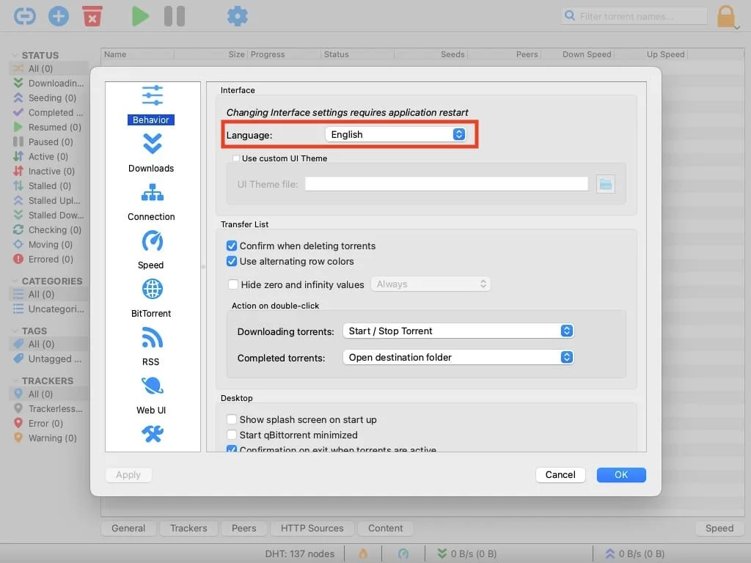Open the Downloads settings section
The image size is (751, 563).
click(151, 153)
